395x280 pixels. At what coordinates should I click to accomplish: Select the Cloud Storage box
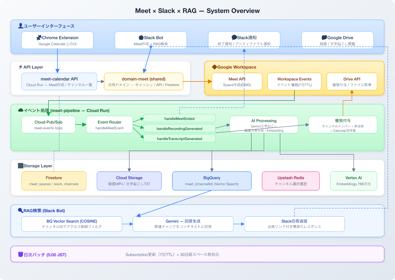coord(129,181)
